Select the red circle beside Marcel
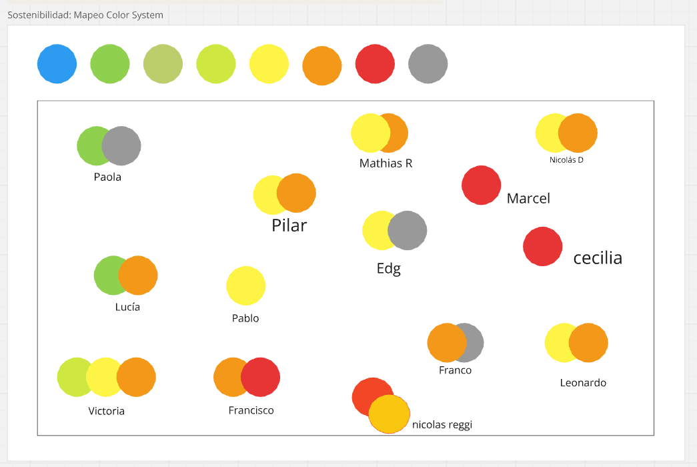The width and height of the screenshot is (697, 467). click(x=481, y=185)
